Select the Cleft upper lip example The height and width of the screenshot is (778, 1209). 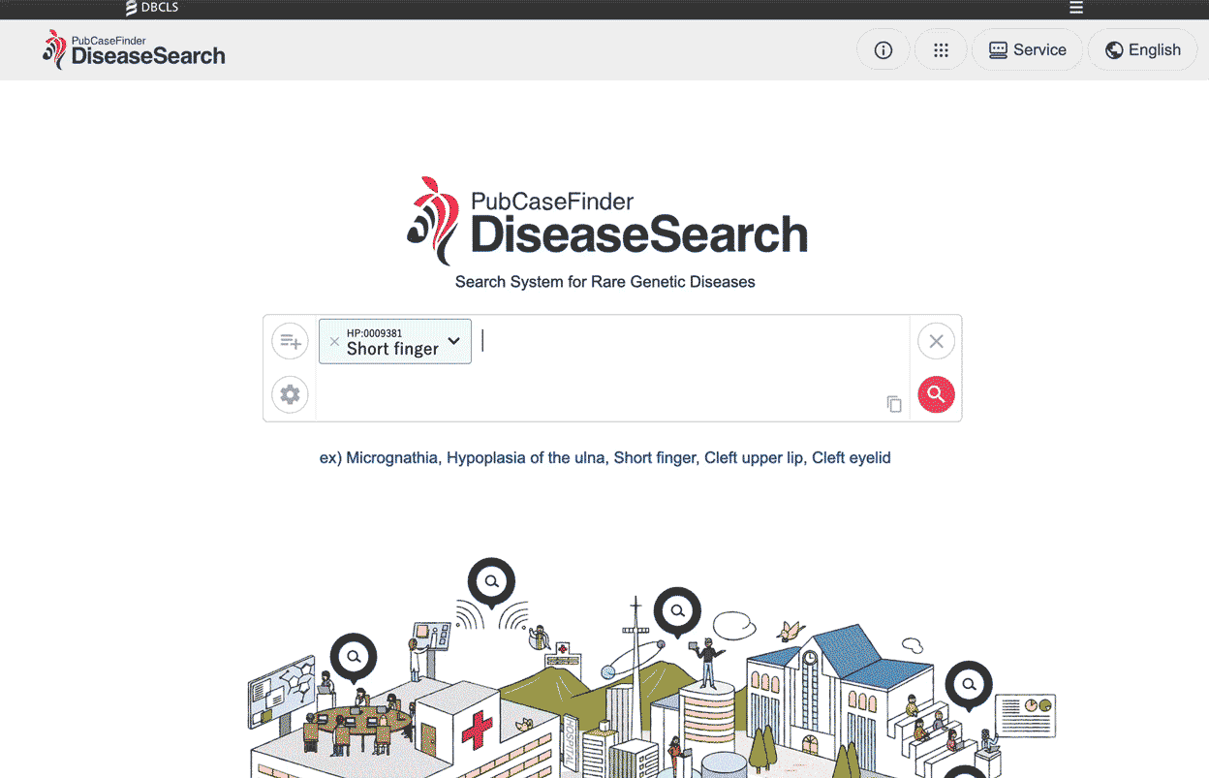click(x=754, y=457)
